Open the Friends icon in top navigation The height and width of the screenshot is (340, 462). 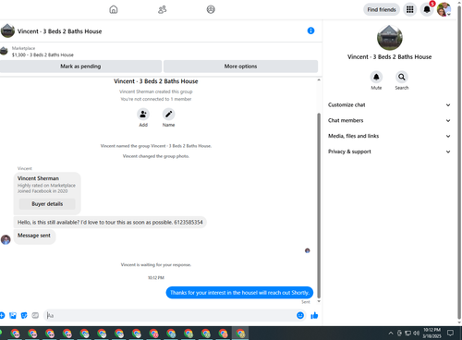(x=162, y=9)
